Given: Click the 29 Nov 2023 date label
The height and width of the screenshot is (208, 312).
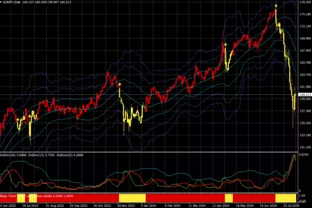Looking at the screenshot, I should pyautogui.click(x=126, y=205).
